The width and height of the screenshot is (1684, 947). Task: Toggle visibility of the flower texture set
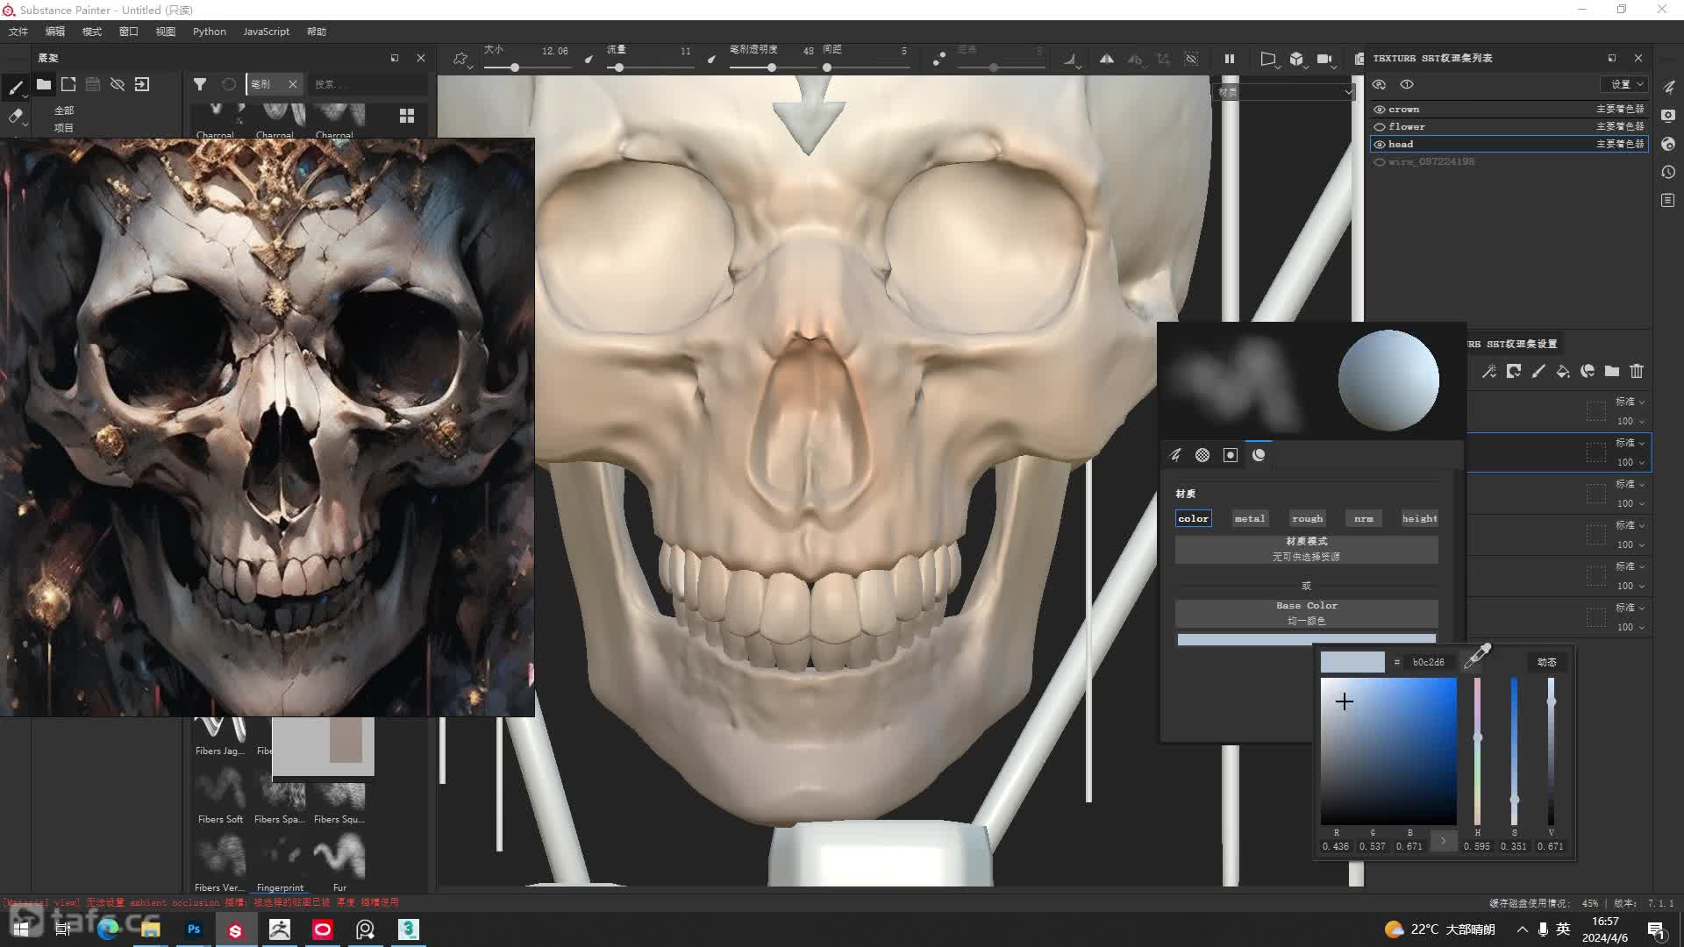click(x=1380, y=127)
